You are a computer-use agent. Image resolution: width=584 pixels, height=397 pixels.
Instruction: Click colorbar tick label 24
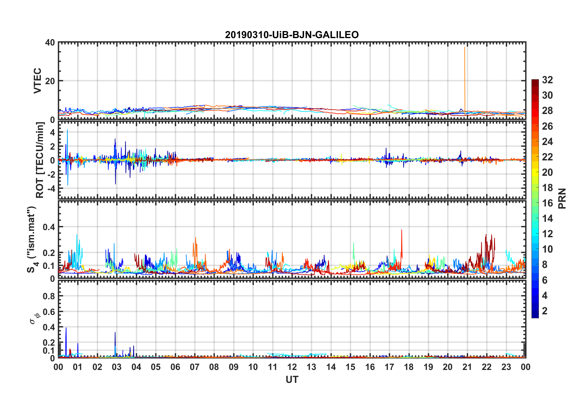547,141
